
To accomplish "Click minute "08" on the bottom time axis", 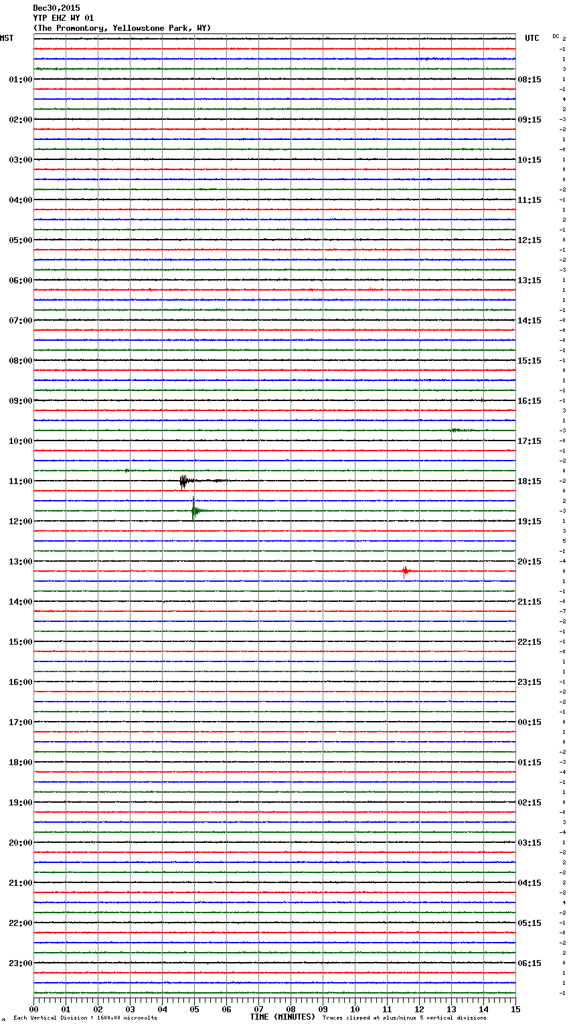I will click(291, 1009).
